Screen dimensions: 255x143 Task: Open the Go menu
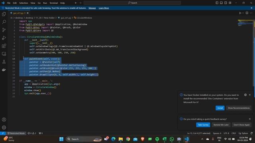pyautogui.click(x=39, y=3)
